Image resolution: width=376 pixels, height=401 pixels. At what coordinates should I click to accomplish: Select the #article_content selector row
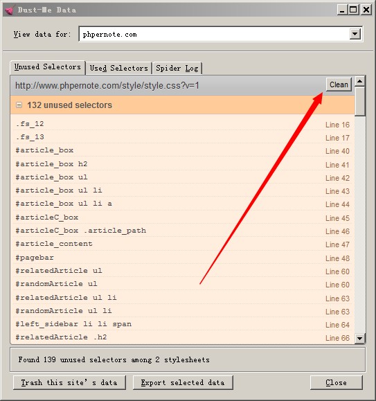click(183, 244)
